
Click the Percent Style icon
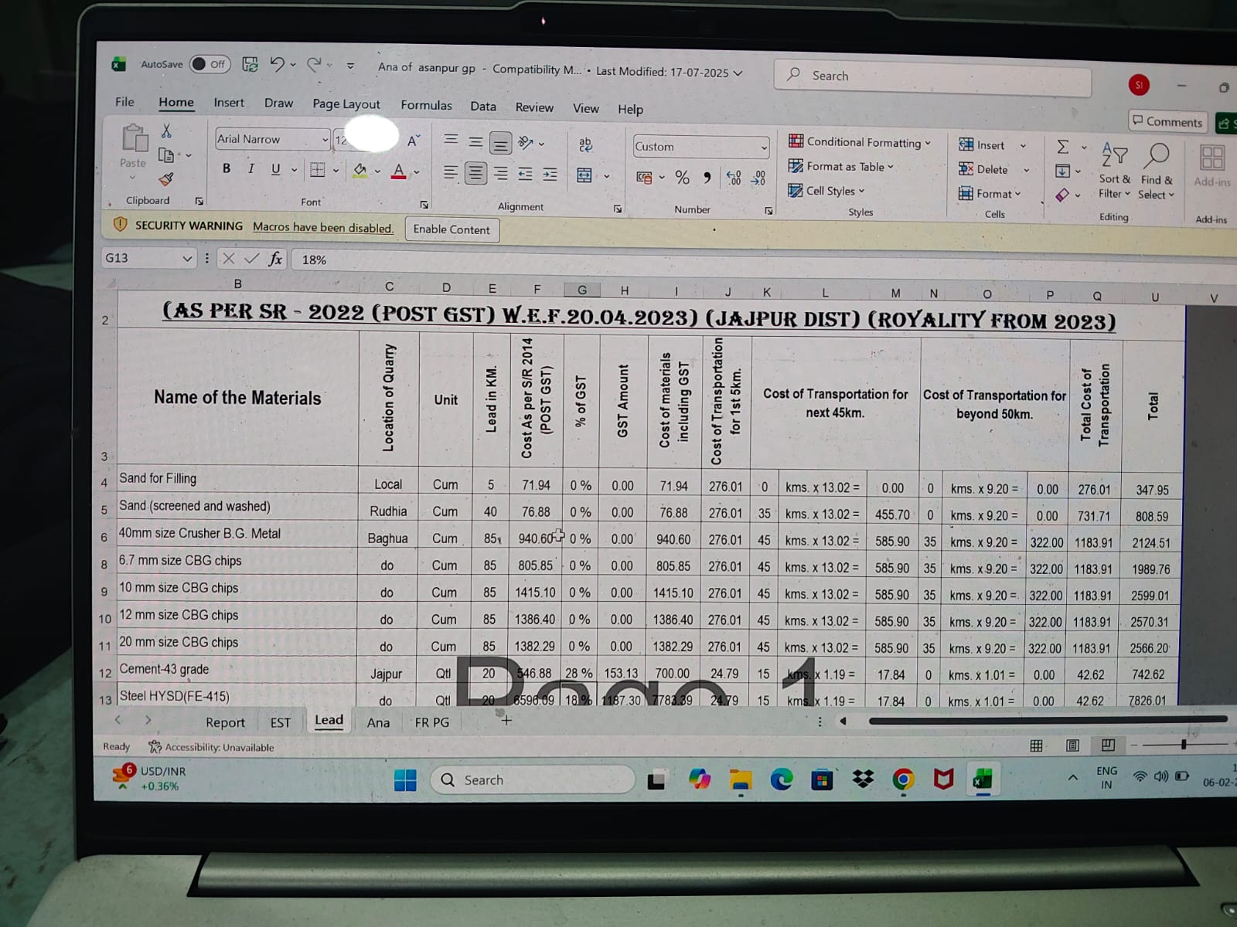click(682, 178)
